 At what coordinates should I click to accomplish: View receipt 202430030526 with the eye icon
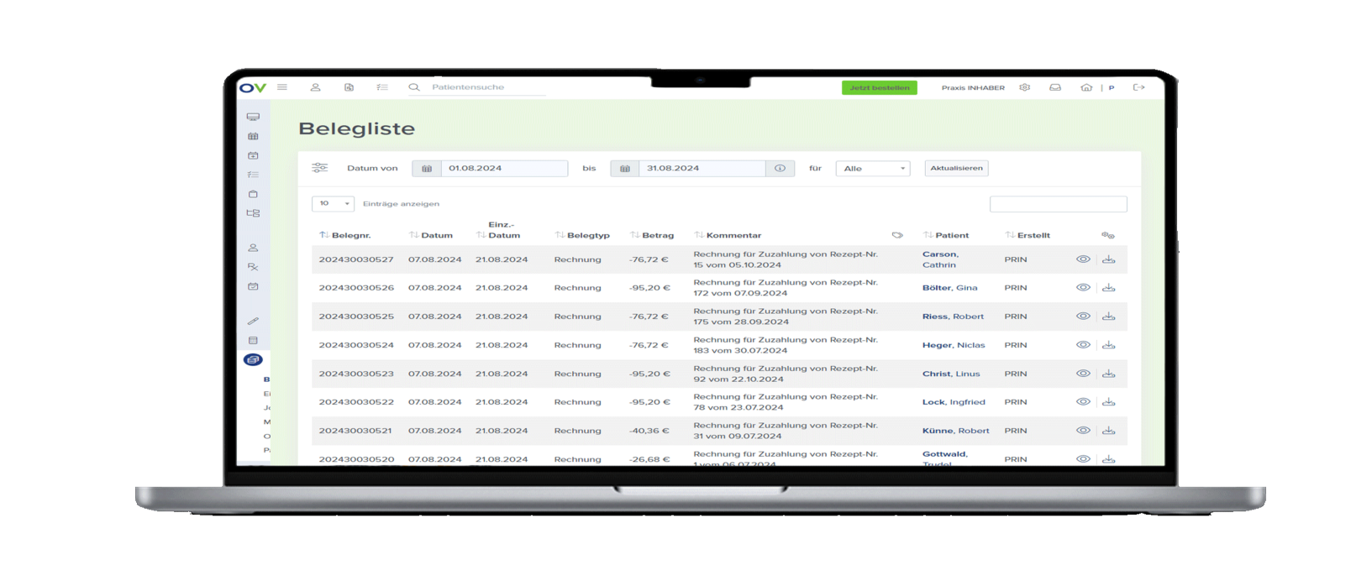[1083, 288]
